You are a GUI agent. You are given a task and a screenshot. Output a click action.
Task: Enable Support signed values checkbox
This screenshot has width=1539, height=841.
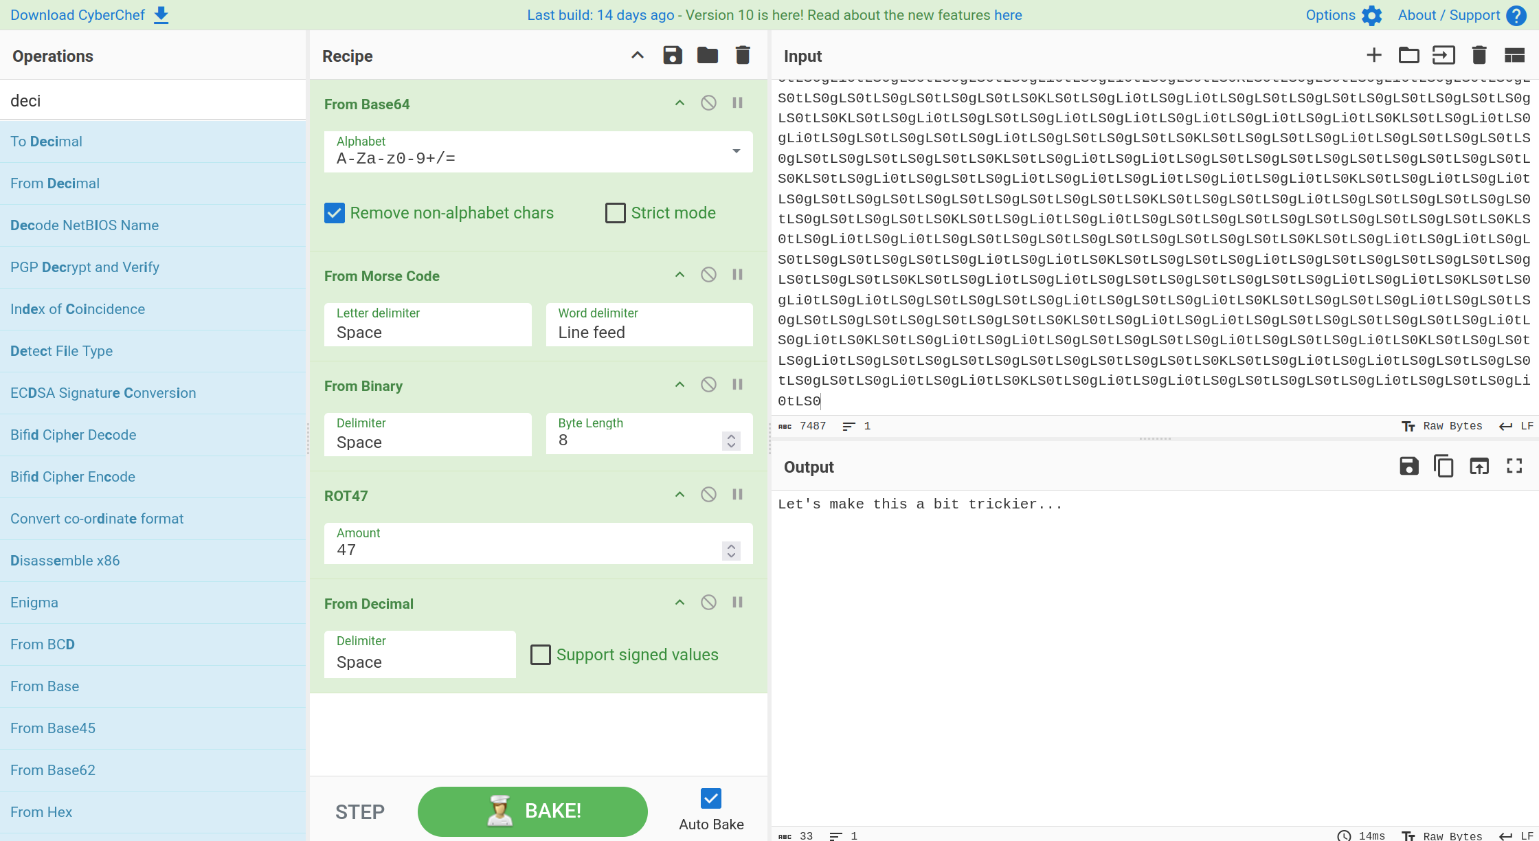[x=541, y=655]
